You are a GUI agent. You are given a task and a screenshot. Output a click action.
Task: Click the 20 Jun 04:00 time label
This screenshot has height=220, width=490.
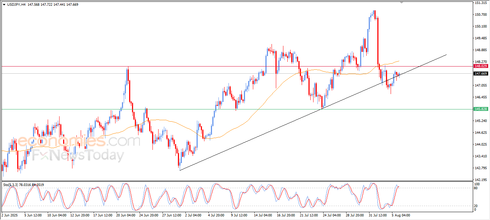(126, 216)
